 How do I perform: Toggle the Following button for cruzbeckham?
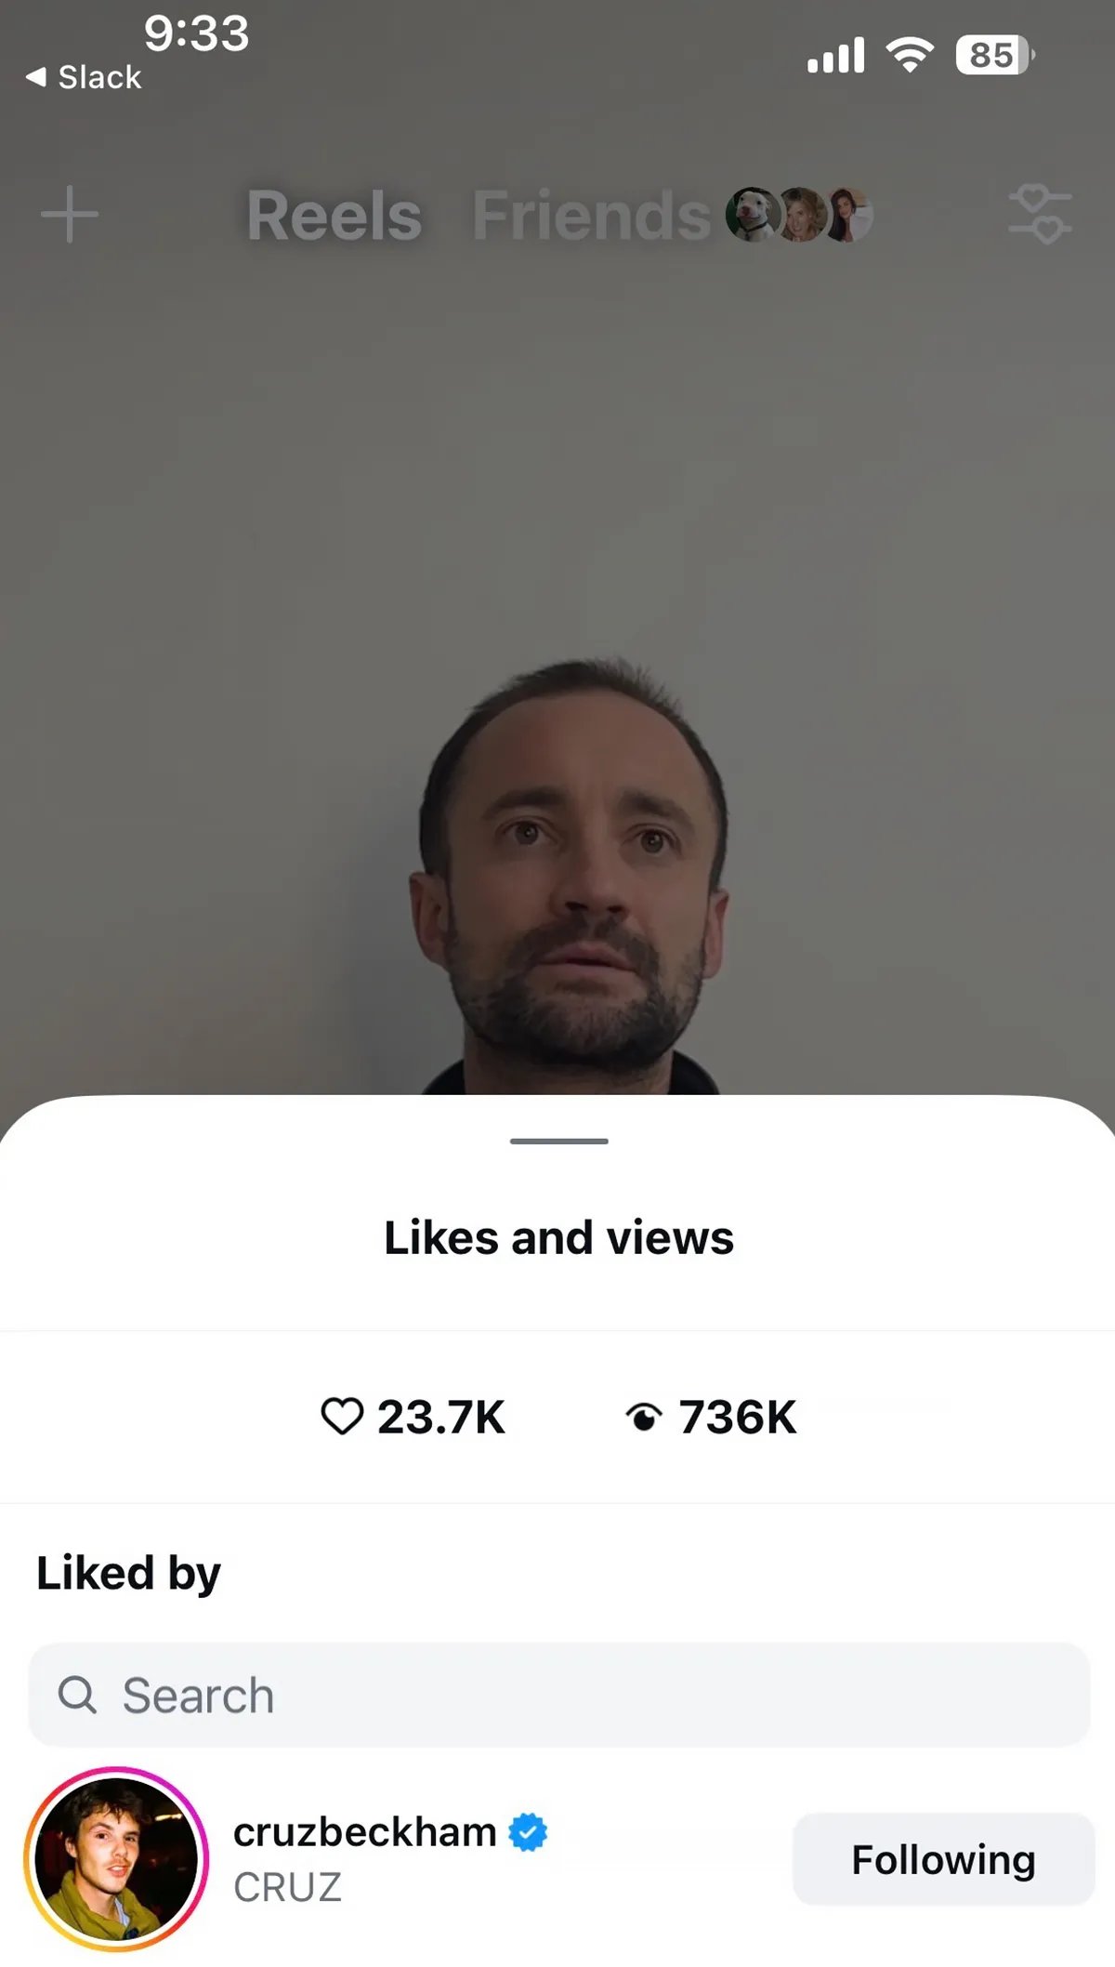click(x=943, y=1859)
